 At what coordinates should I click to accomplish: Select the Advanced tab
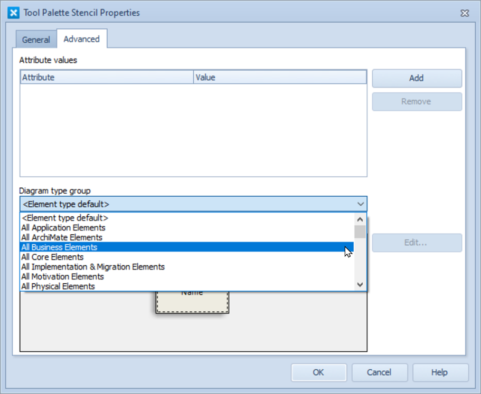pos(82,39)
